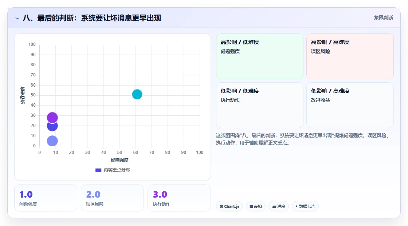Click the 内容重点分布 legend text

117,170
